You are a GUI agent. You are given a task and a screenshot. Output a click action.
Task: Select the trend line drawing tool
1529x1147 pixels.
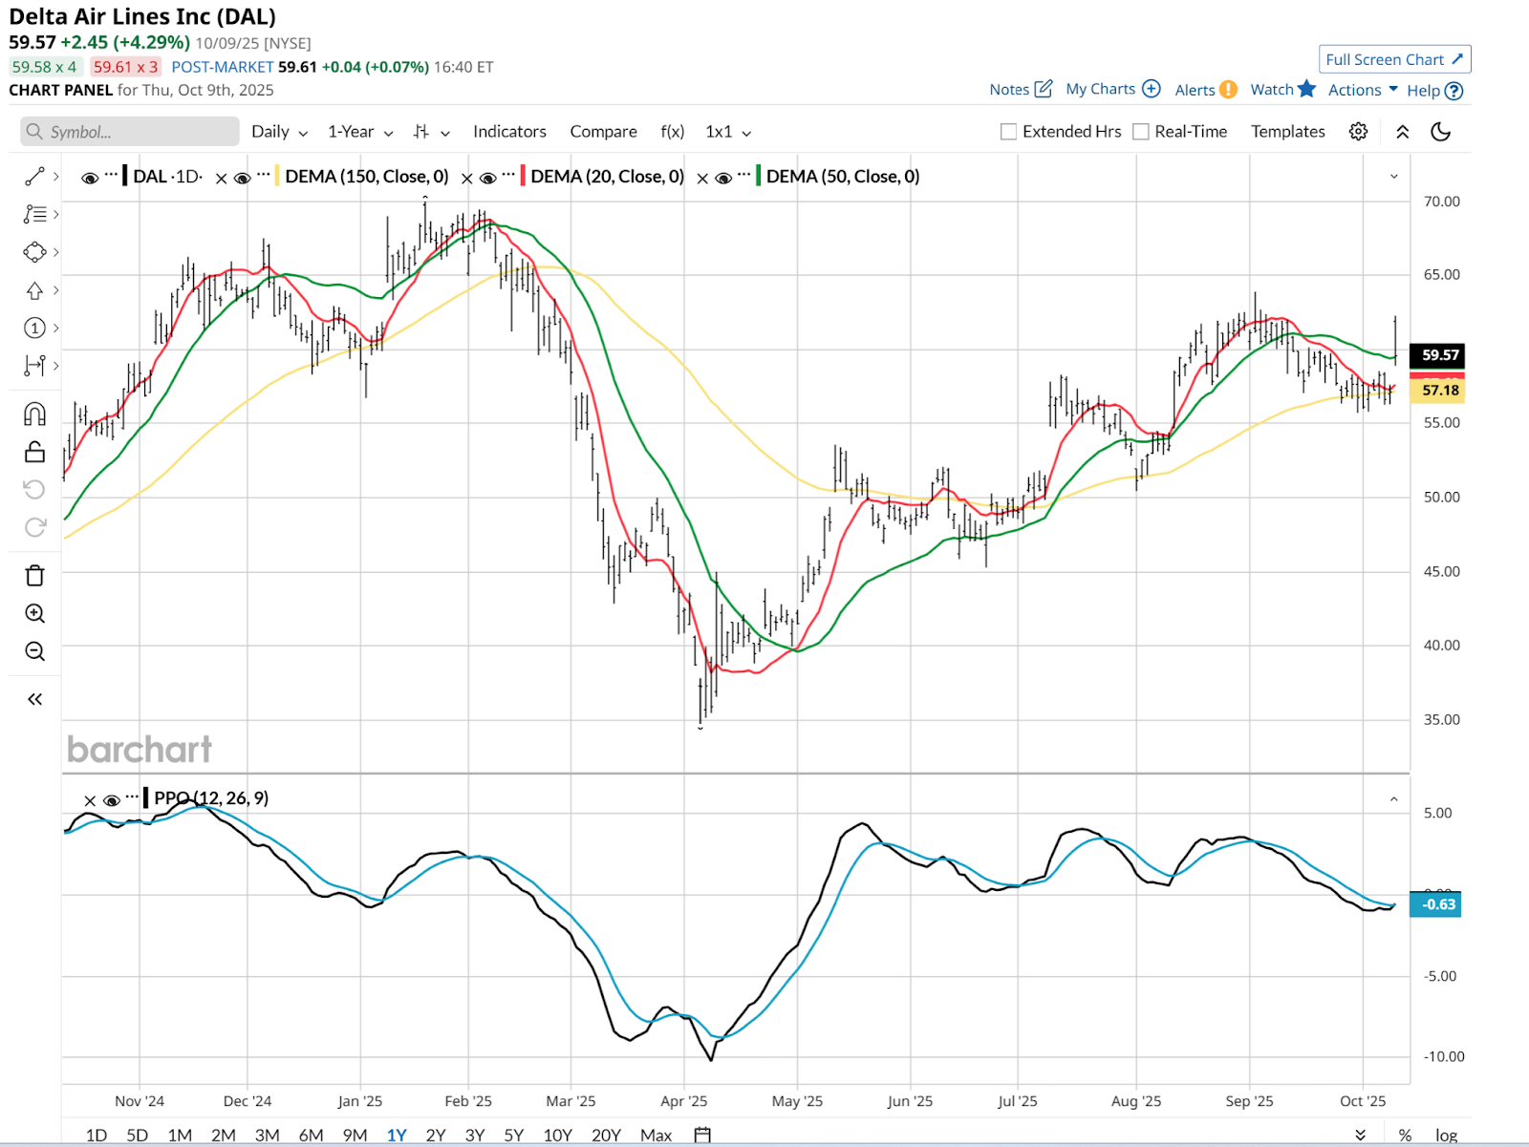pos(34,177)
